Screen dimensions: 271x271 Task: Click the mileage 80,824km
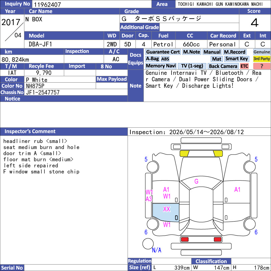tap(15, 60)
